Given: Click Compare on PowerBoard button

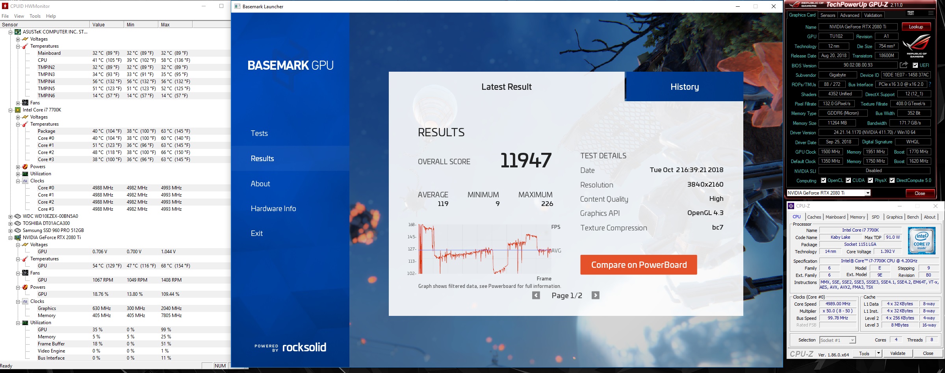Looking at the screenshot, I should pos(639,265).
